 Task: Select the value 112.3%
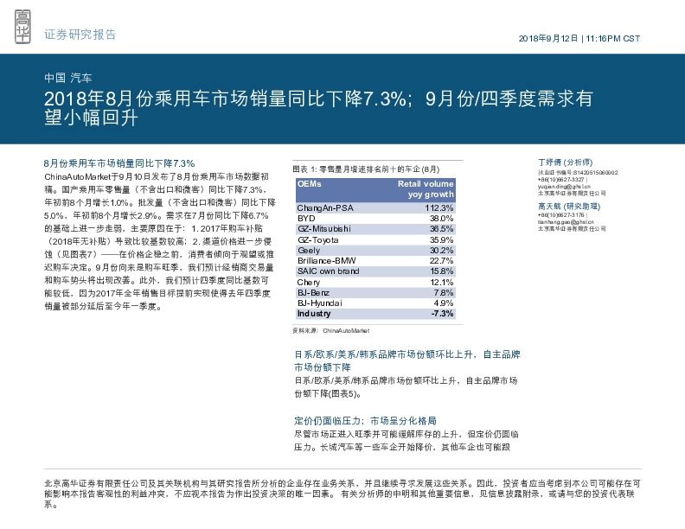[439, 207]
